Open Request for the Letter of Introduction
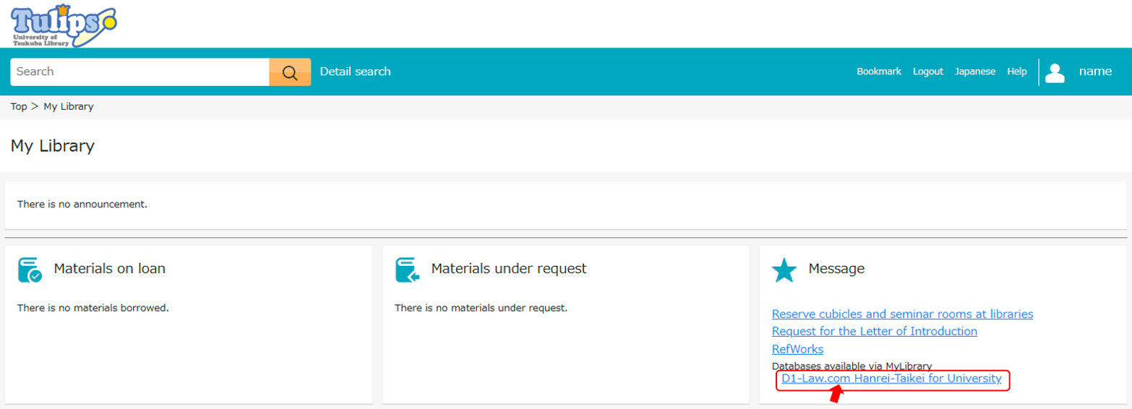Screen dimensions: 1132x409 tap(875, 331)
